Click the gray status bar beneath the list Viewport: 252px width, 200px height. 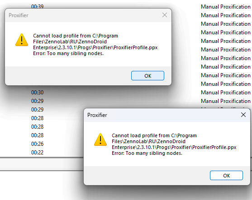[x=42, y=164]
